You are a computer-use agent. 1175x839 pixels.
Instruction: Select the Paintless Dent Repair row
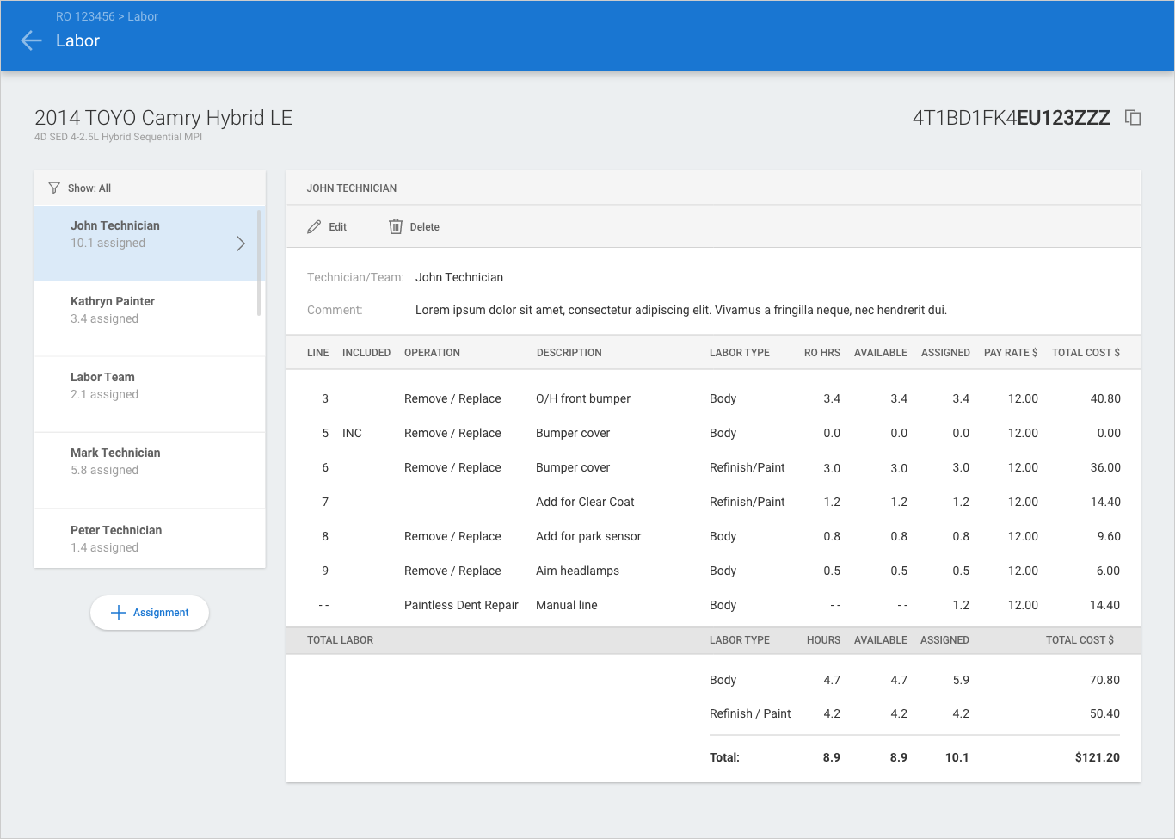pyautogui.click(x=461, y=605)
